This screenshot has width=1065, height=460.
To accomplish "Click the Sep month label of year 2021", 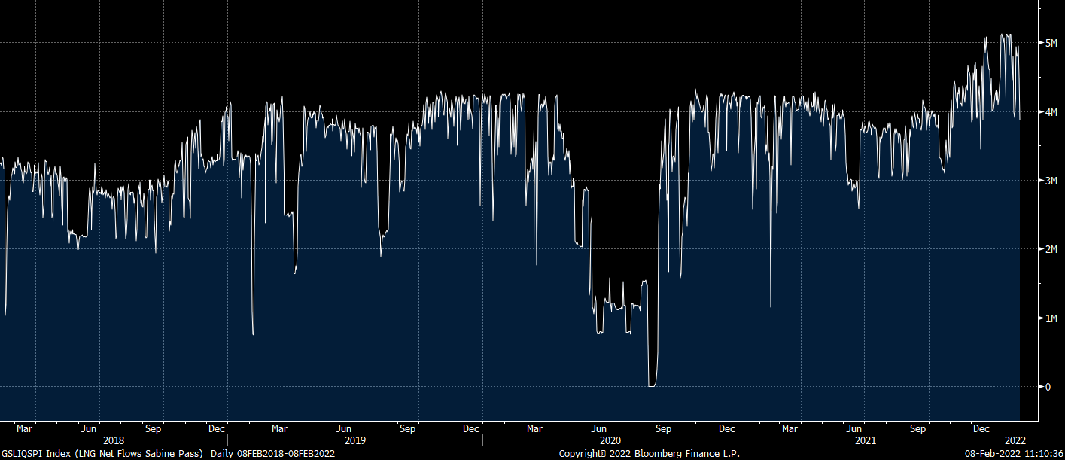I will (x=917, y=428).
